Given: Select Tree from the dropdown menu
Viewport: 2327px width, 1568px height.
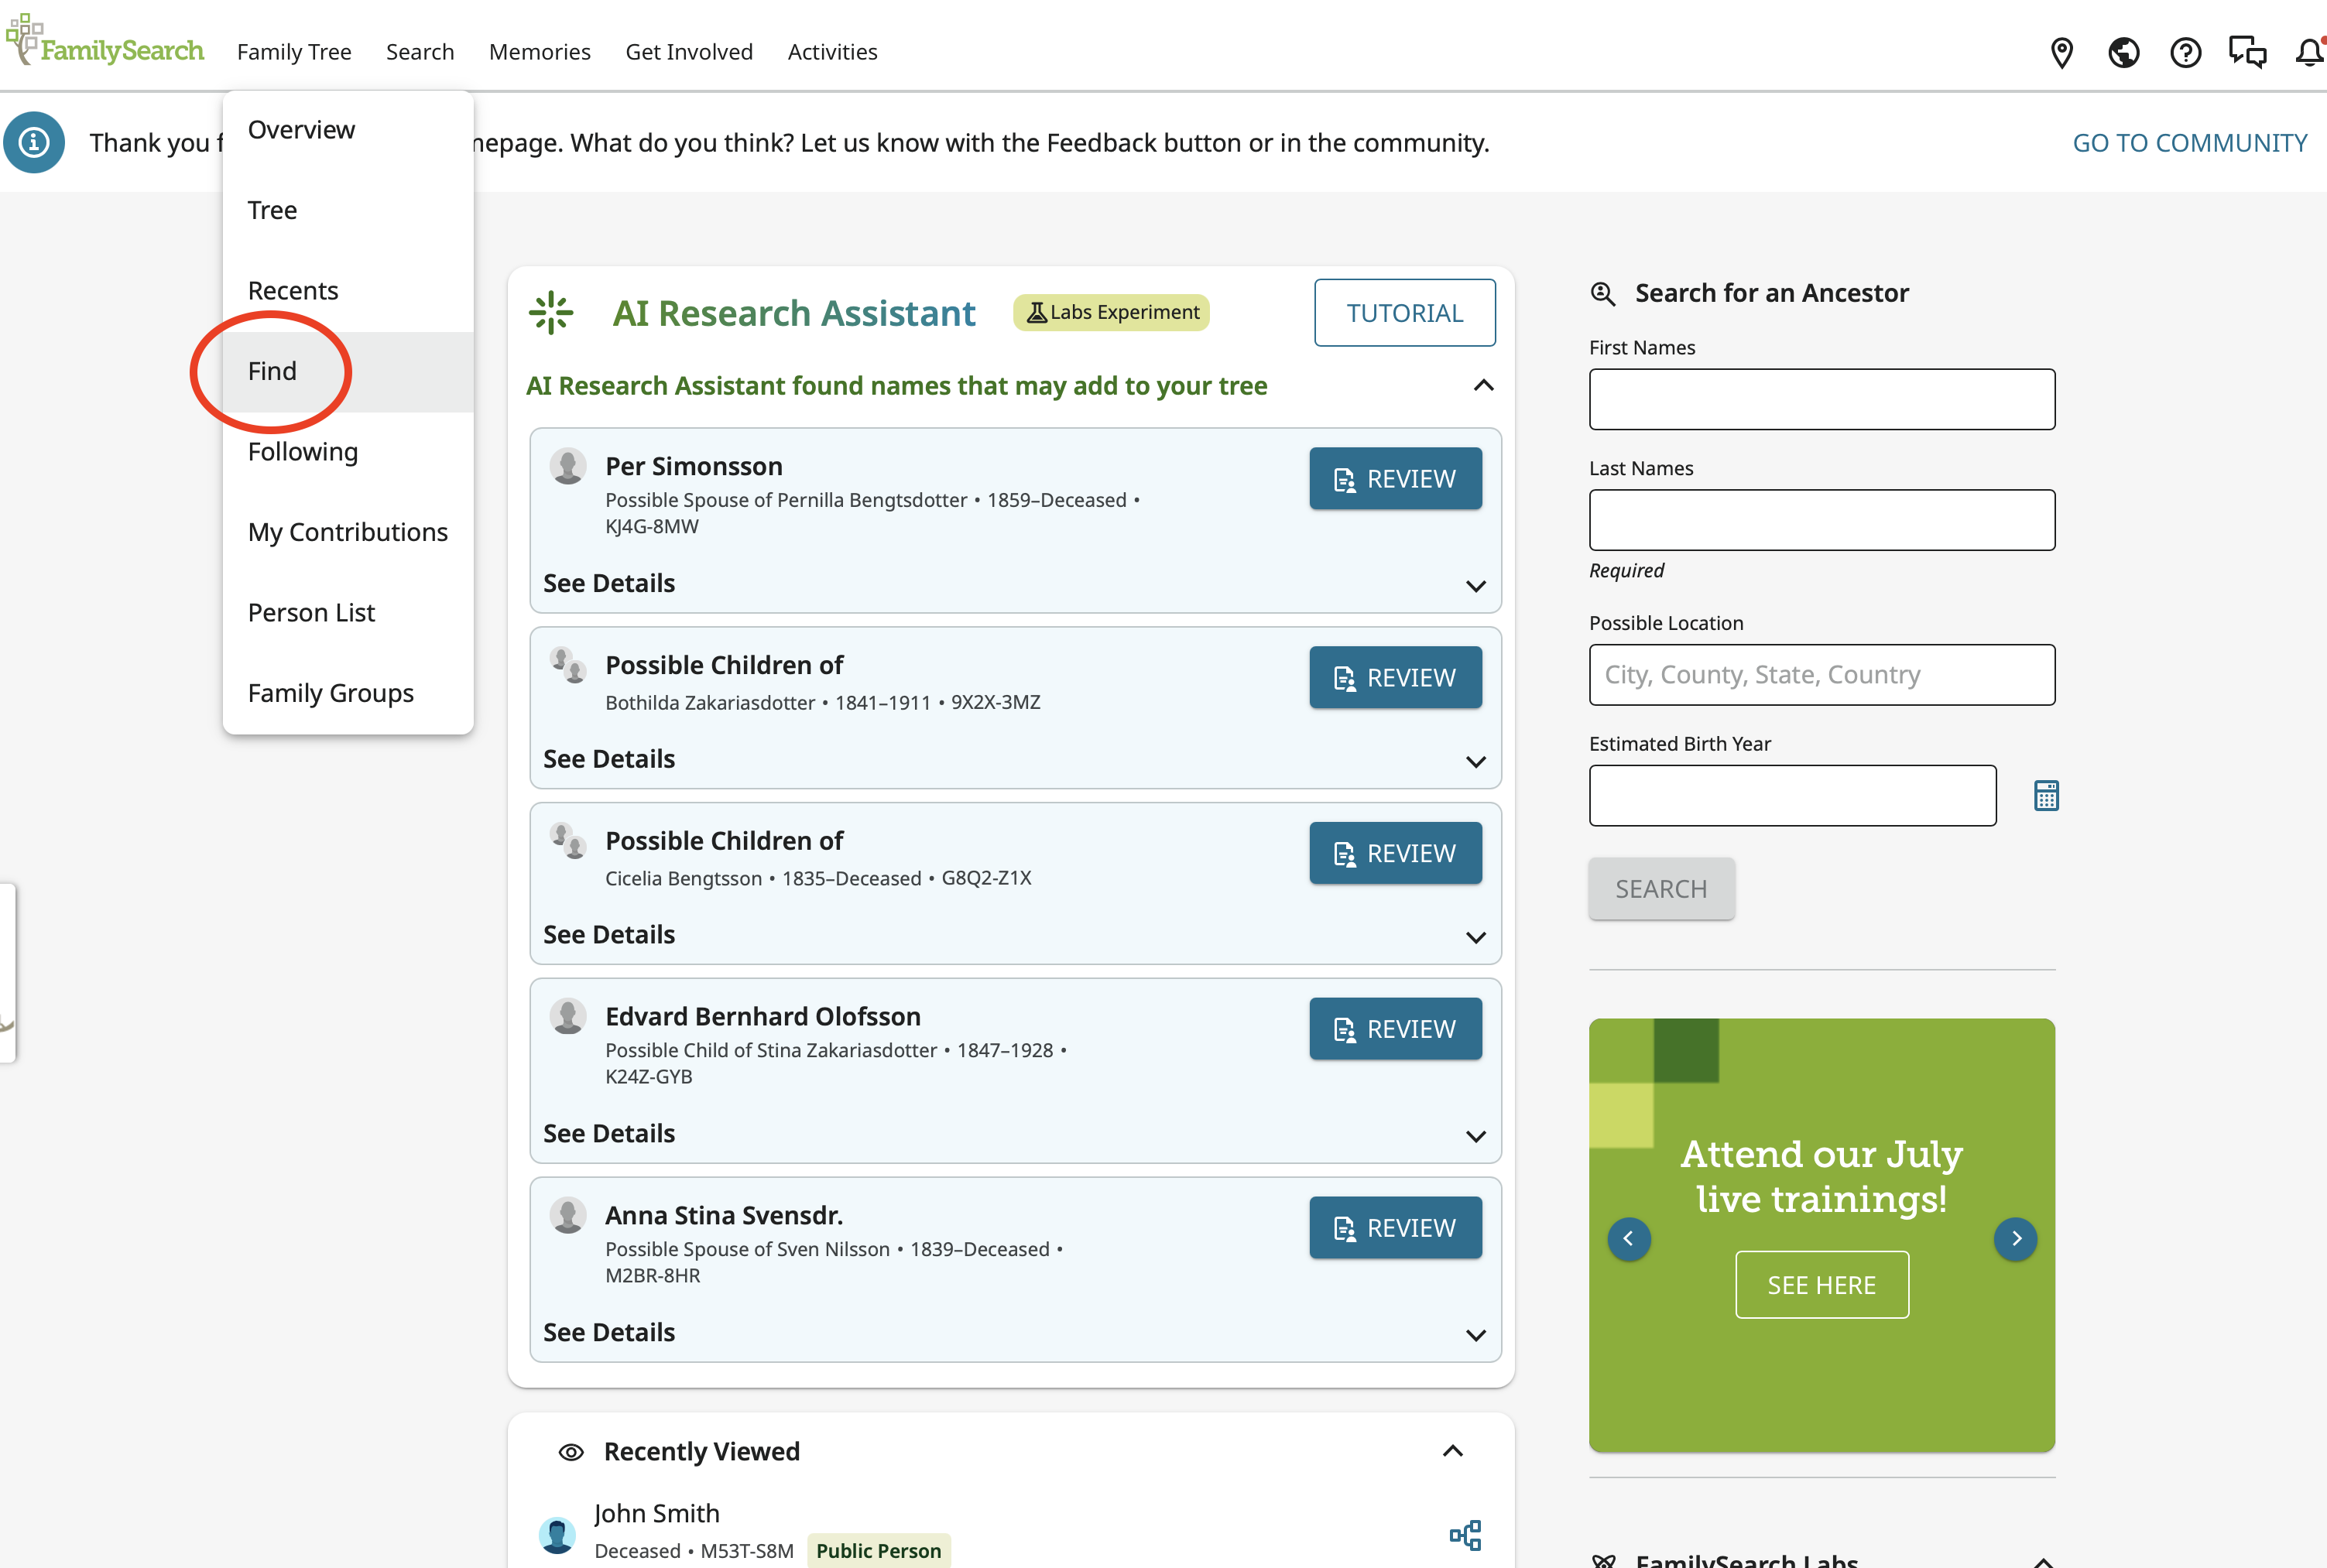Looking at the screenshot, I should (348, 210).
